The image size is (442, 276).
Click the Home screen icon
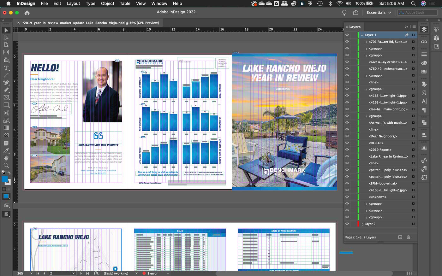tap(27, 13)
